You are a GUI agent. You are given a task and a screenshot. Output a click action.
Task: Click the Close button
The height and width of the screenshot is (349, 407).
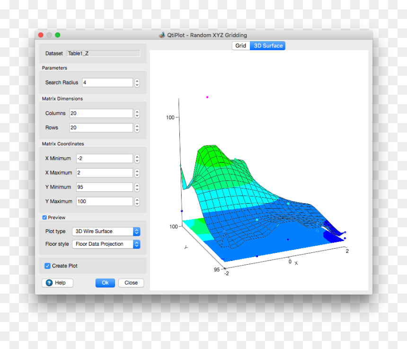pos(131,283)
